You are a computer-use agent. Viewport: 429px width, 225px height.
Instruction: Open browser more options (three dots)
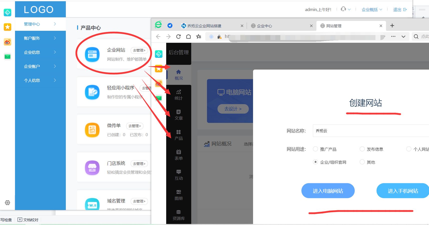coord(393,37)
